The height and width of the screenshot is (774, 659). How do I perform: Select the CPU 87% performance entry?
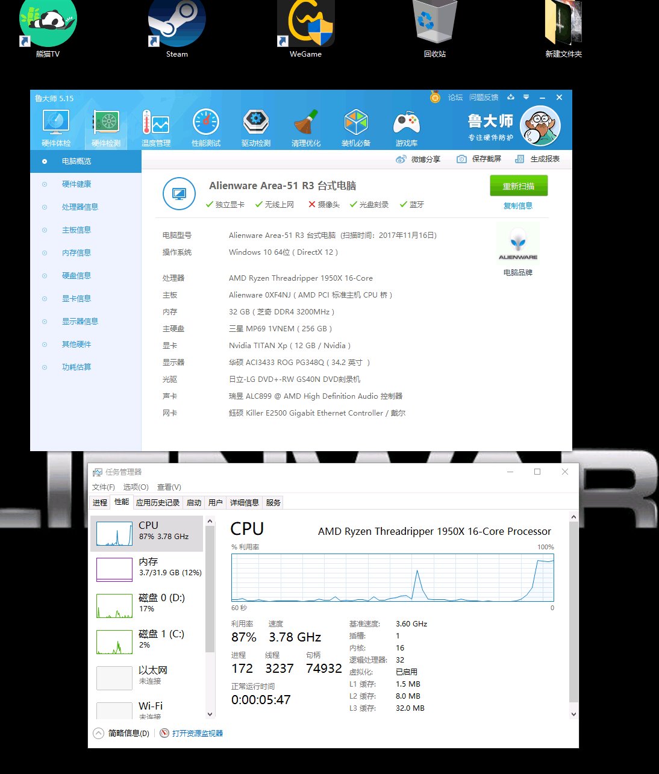click(x=148, y=534)
